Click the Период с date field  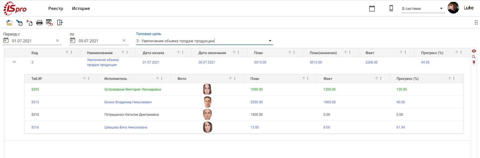click(x=33, y=41)
